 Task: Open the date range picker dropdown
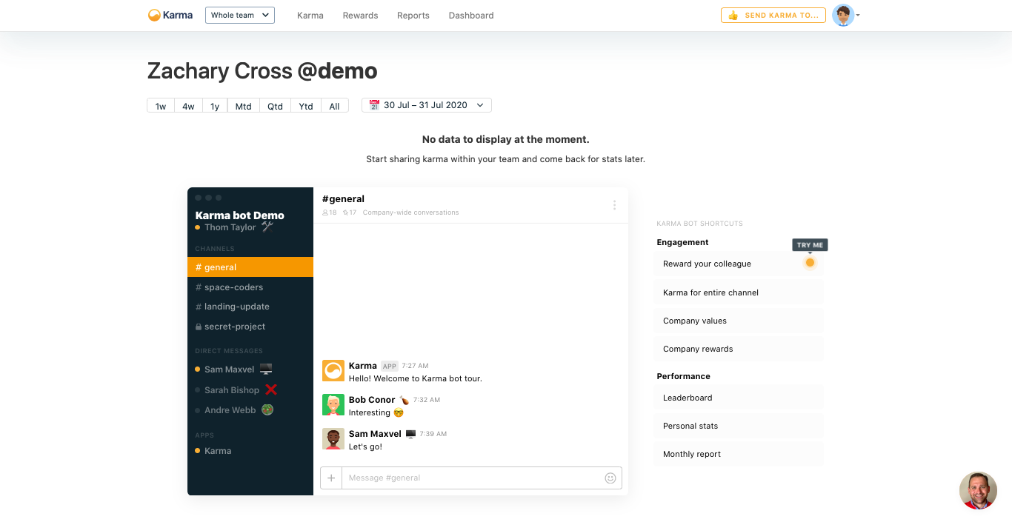(427, 105)
